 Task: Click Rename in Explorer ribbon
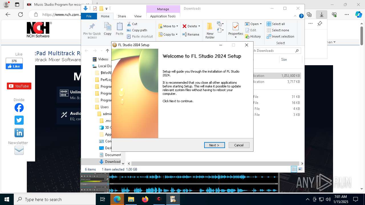pyautogui.click(x=191, y=34)
